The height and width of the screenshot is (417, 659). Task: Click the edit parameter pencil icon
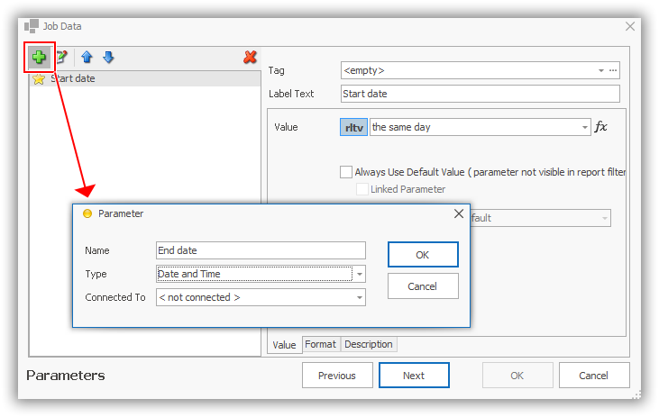61,58
